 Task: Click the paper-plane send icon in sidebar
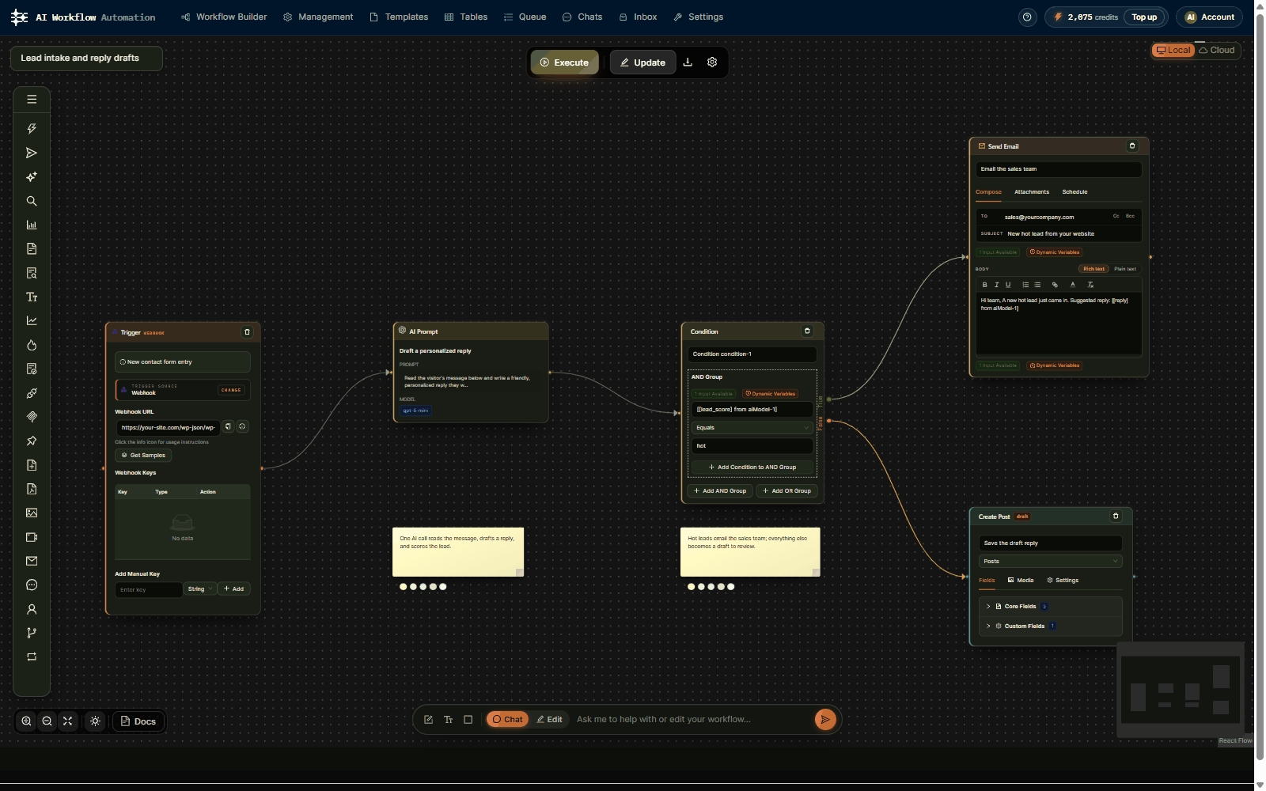coord(32,153)
